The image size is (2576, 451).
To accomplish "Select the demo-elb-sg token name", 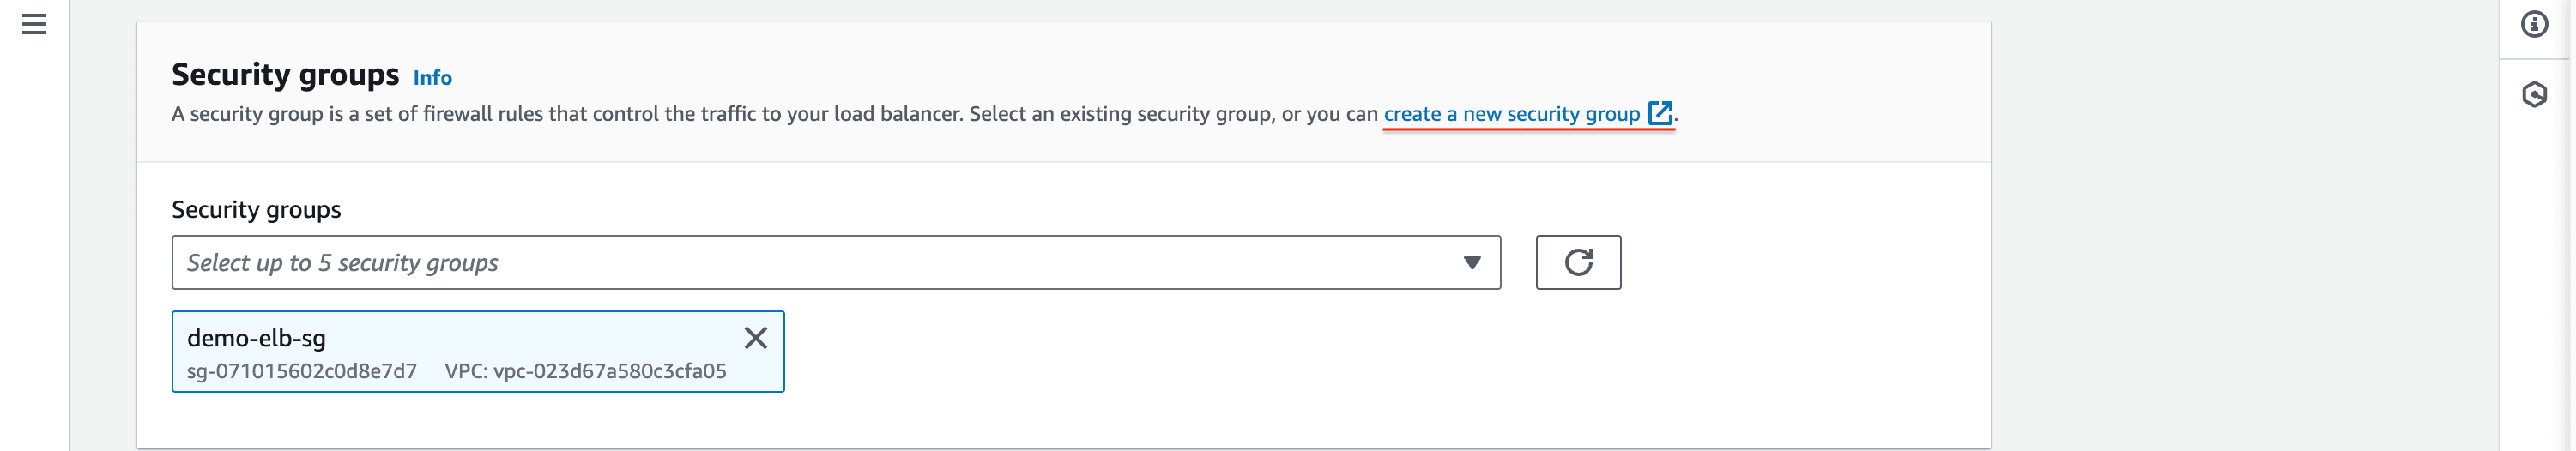I will [x=256, y=338].
